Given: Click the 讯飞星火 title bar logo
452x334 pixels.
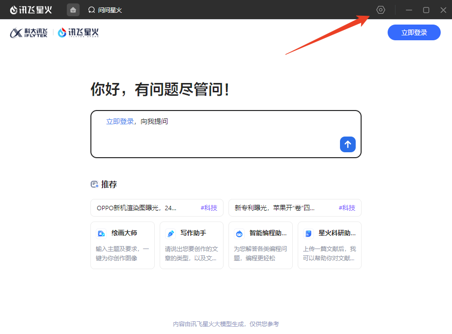Looking at the screenshot, I should [31, 10].
